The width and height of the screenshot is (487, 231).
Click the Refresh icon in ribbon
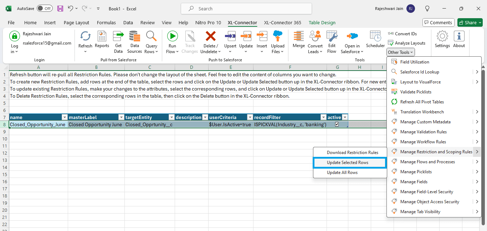click(x=85, y=36)
